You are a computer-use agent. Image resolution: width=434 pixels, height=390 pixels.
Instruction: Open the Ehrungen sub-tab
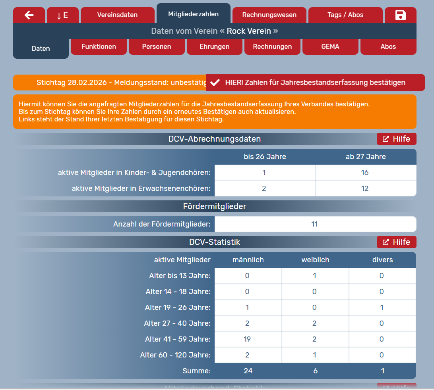214,46
